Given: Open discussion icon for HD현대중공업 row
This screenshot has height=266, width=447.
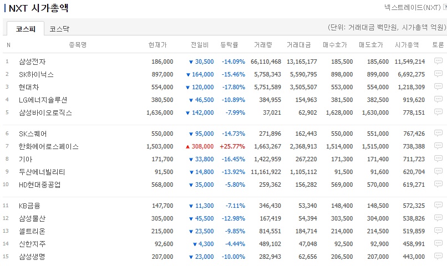Looking at the screenshot, I should pyautogui.click(x=438, y=184).
